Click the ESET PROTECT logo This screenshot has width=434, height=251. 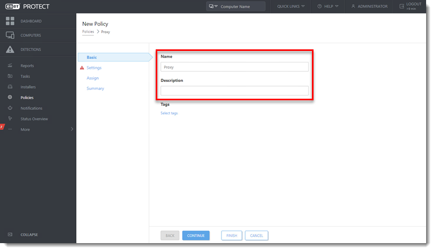click(x=27, y=6)
